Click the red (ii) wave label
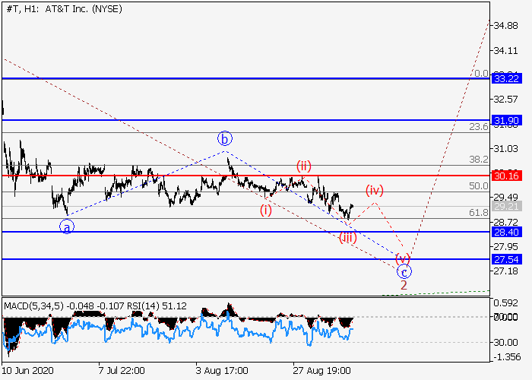 pos(303,166)
